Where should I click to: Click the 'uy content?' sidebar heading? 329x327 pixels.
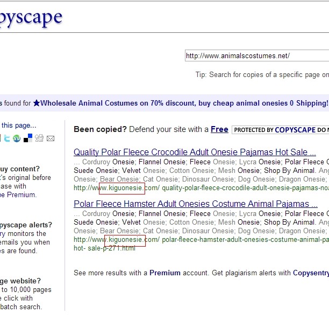pyautogui.click(x=20, y=169)
